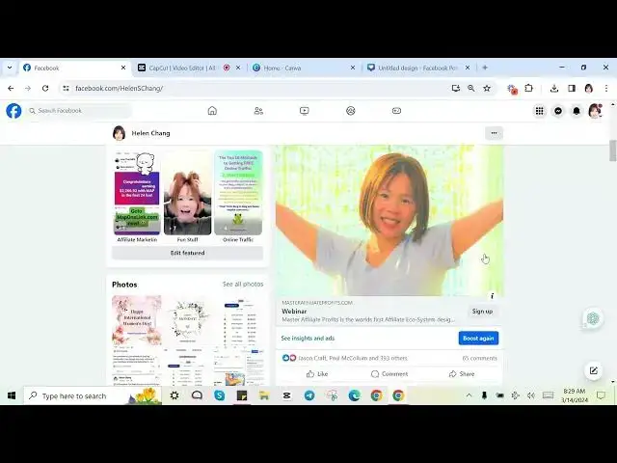617x463 pixels.
Task: Like the webinar post
Action: tap(317, 373)
